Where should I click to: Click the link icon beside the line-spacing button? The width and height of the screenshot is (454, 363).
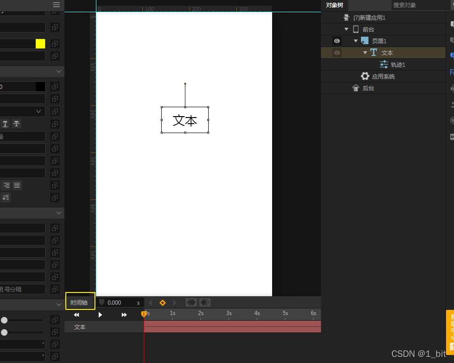55,197
